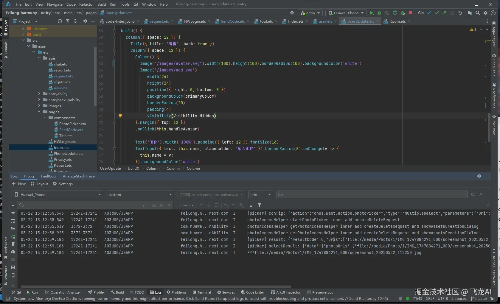The height and width of the screenshot is (304, 500).
Task: Click the UTF-8 encoding in status bar
Action: click(x=443, y=299)
